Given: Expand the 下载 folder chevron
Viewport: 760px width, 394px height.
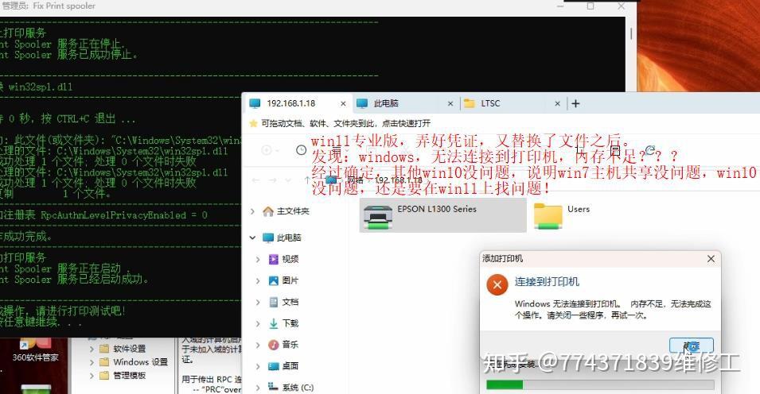Looking at the screenshot, I should click(x=258, y=323).
